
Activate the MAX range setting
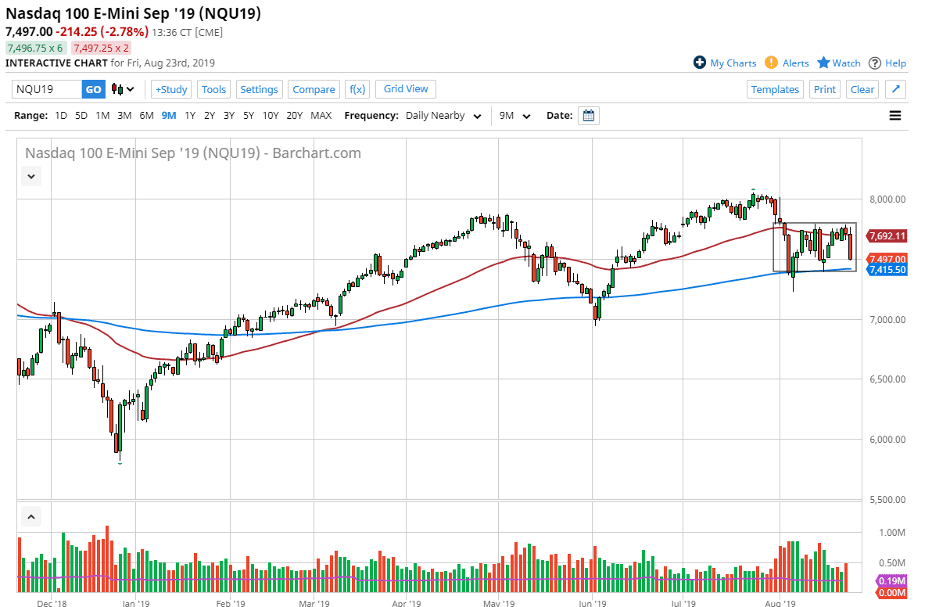point(321,115)
